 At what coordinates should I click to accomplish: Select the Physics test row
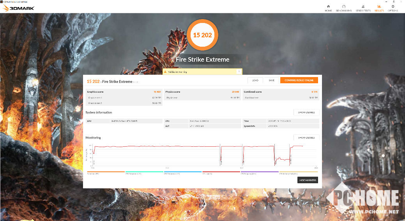(203, 98)
